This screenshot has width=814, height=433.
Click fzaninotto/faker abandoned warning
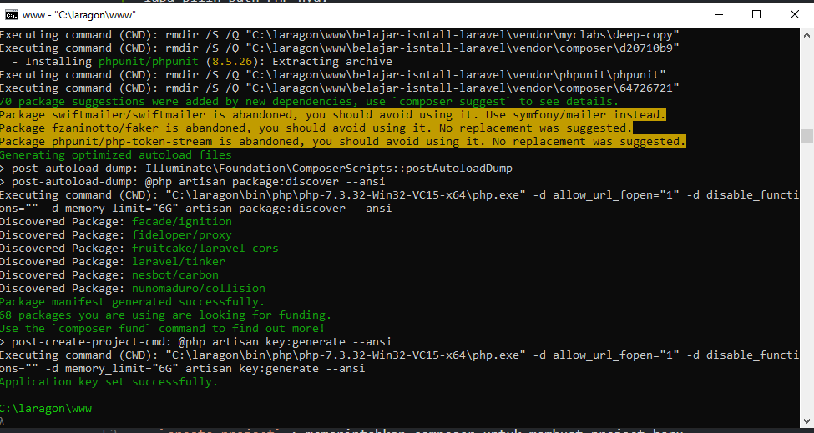pyautogui.click(x=316, y=128)
